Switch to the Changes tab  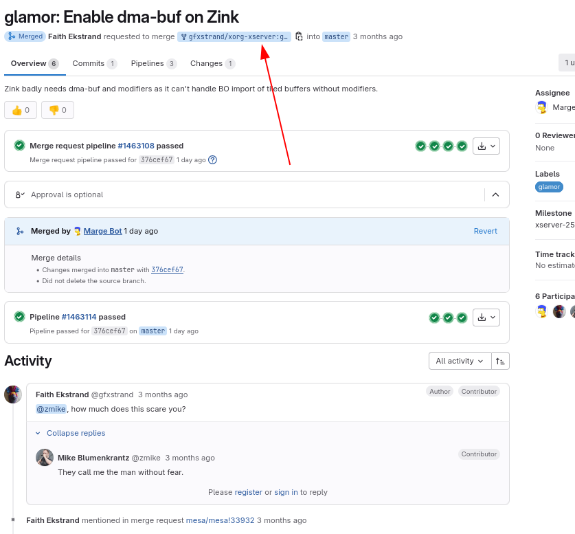point(212,63)
